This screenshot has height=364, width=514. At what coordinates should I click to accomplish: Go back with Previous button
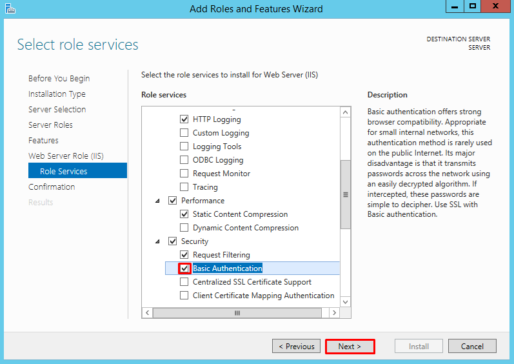click(297, 347)
